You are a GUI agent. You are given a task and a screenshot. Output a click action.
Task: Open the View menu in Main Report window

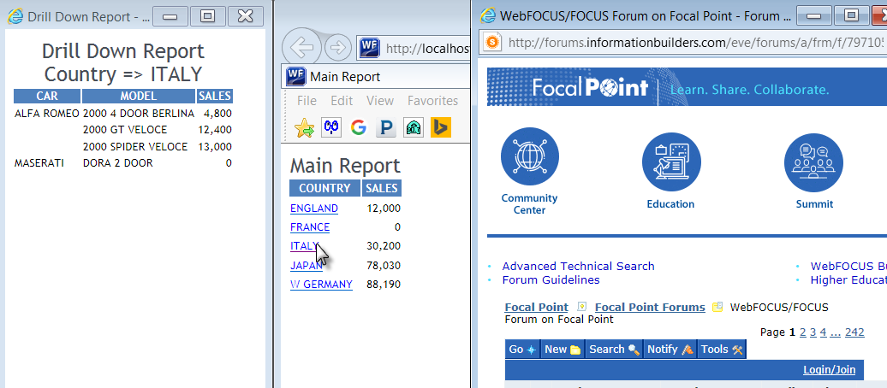click(x=380, y=101)
